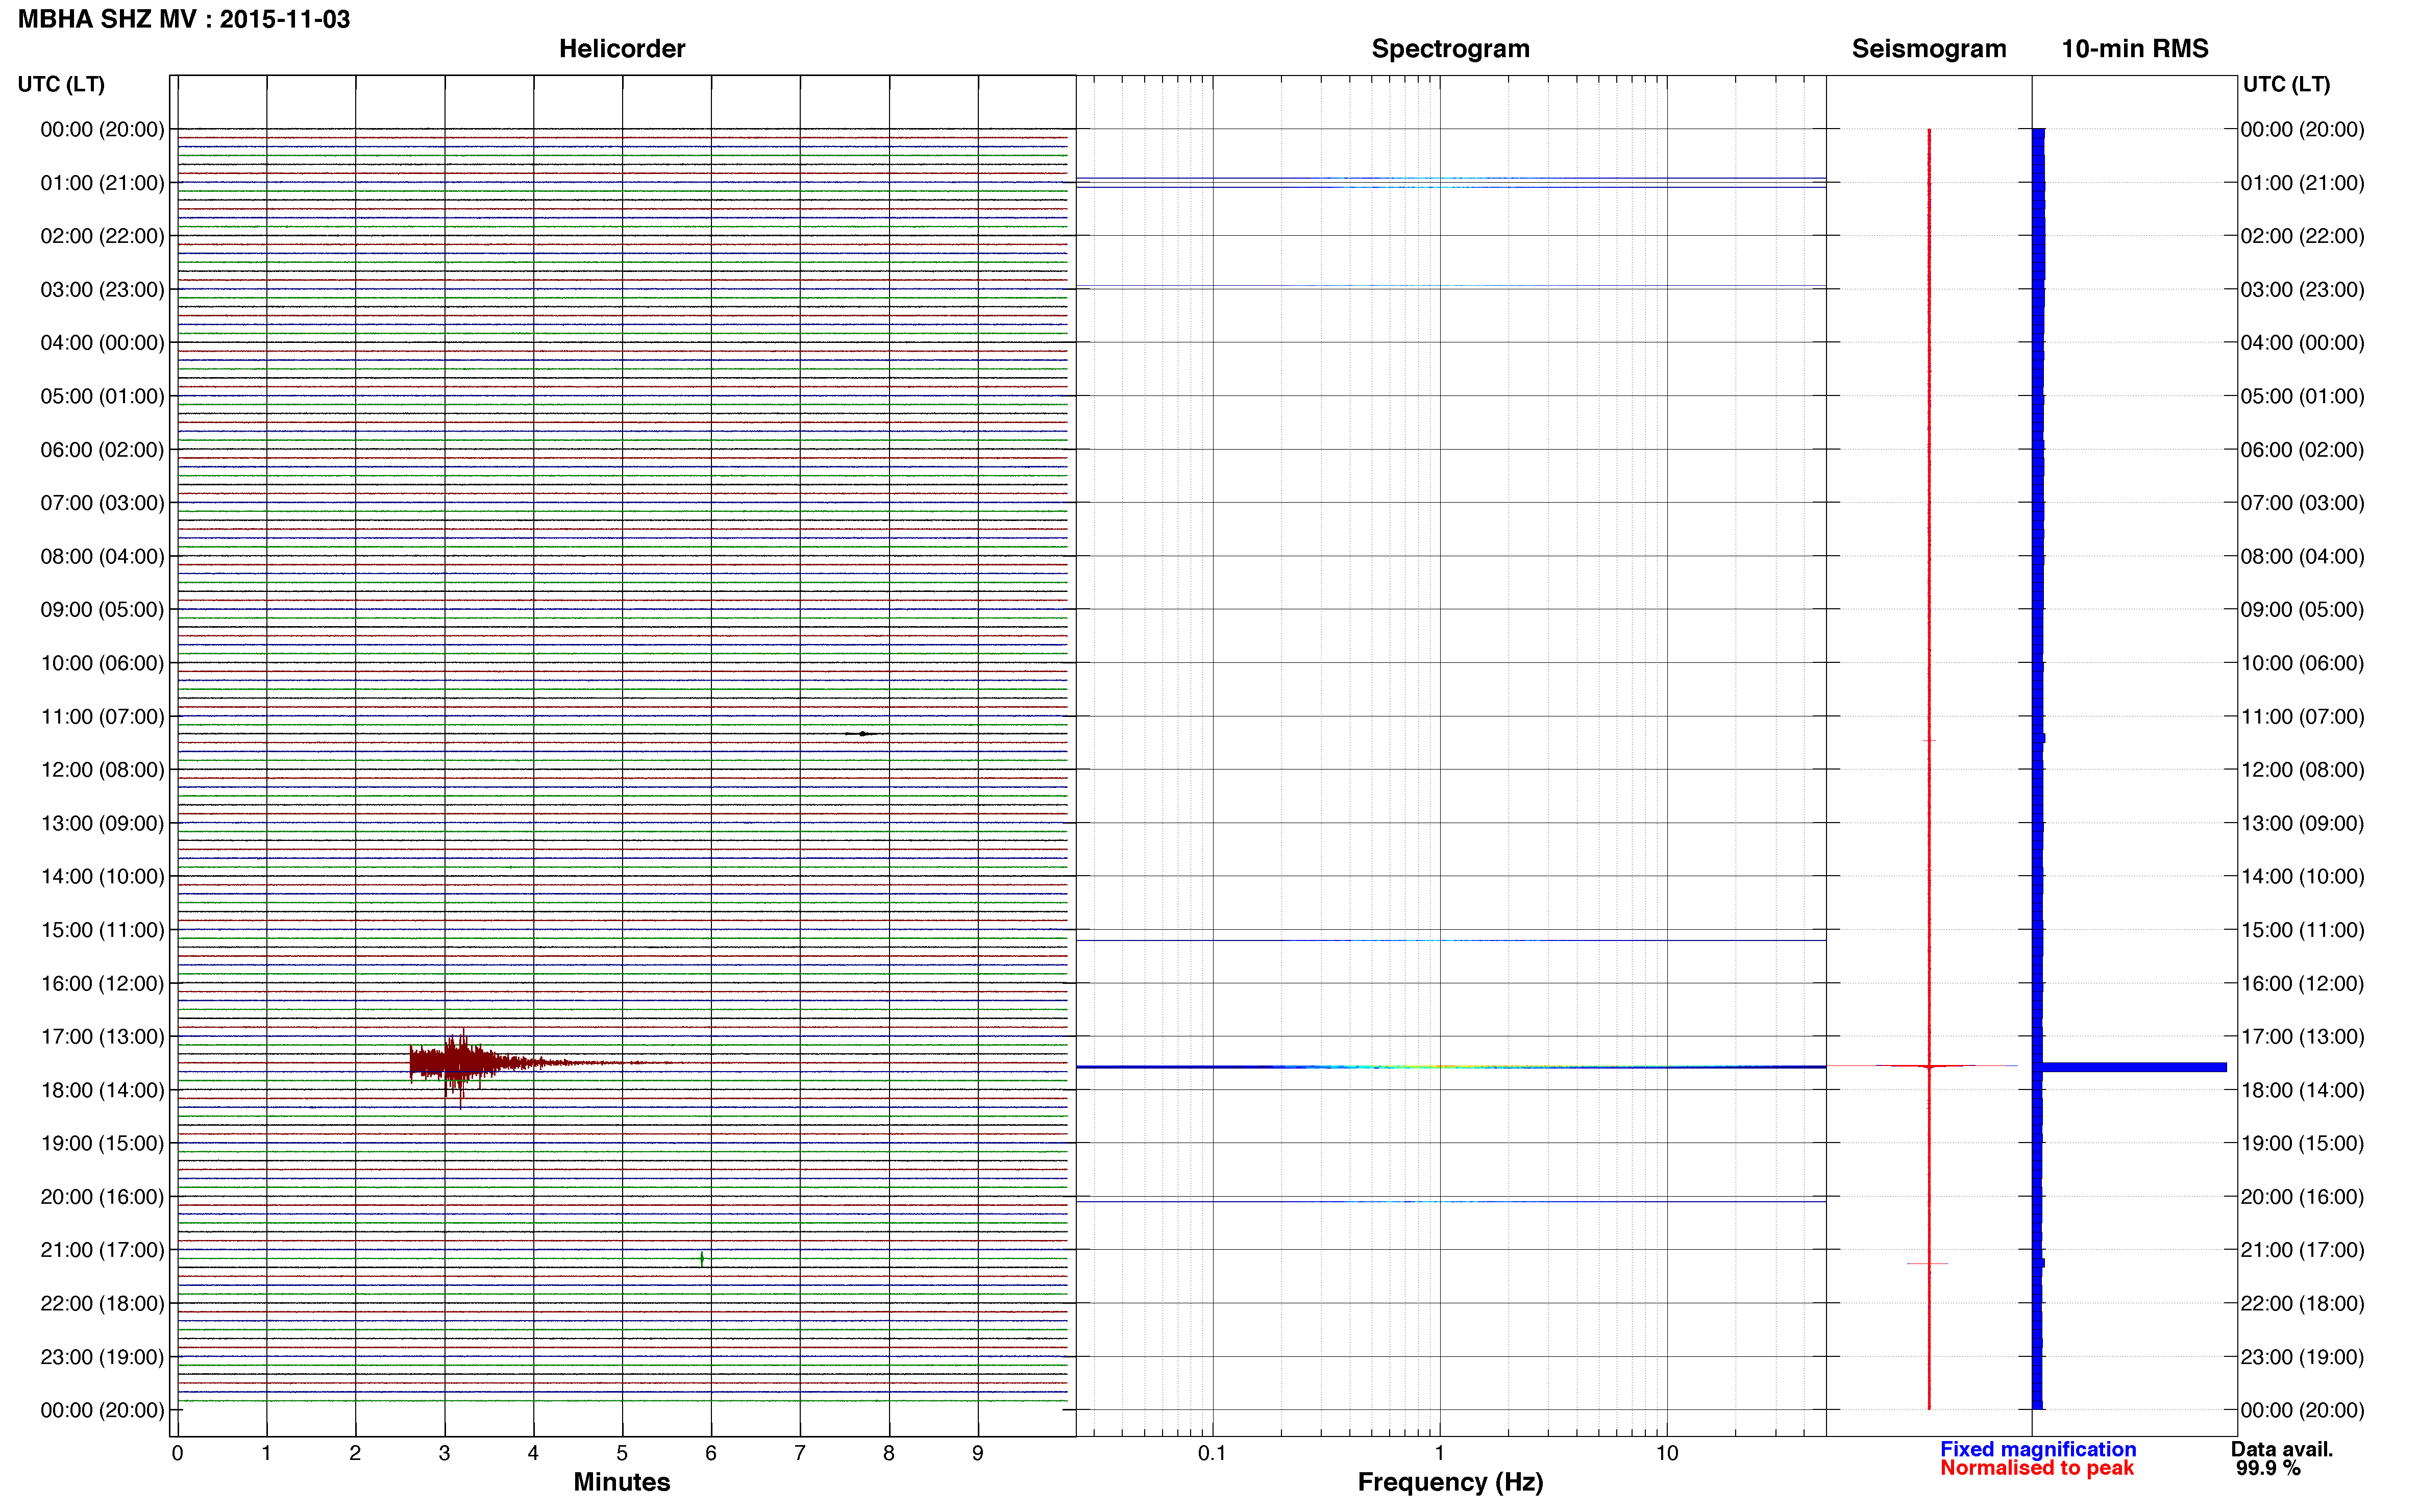Image resolution: width=2419 pixels, height=1512 pixels.
Task: Click the left-axis 06:00 (02:00) time label
Action: coord(102,450)
